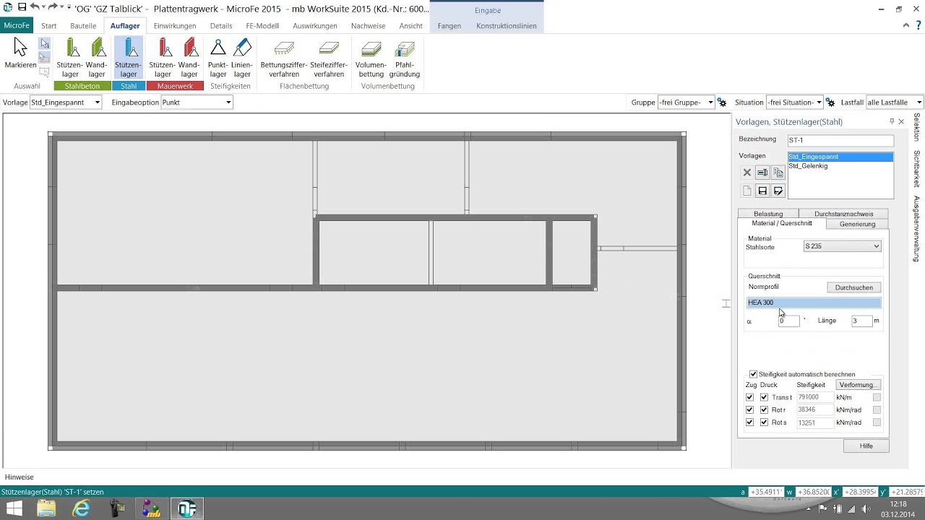Click Stahlbeton Wandlager icon
925x520 pixels.
pos(97,58)
